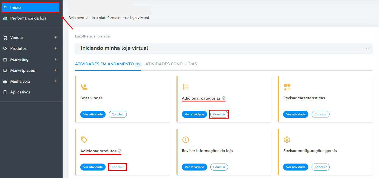This screenshot has width=379, height=178.
Task: Click Concluir on Adicionar categorias card
Action: pyautogui.click(x=219, y=114)
